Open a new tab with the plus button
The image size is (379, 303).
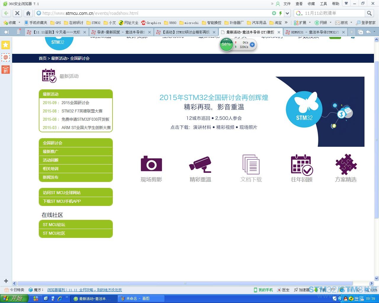351,32
